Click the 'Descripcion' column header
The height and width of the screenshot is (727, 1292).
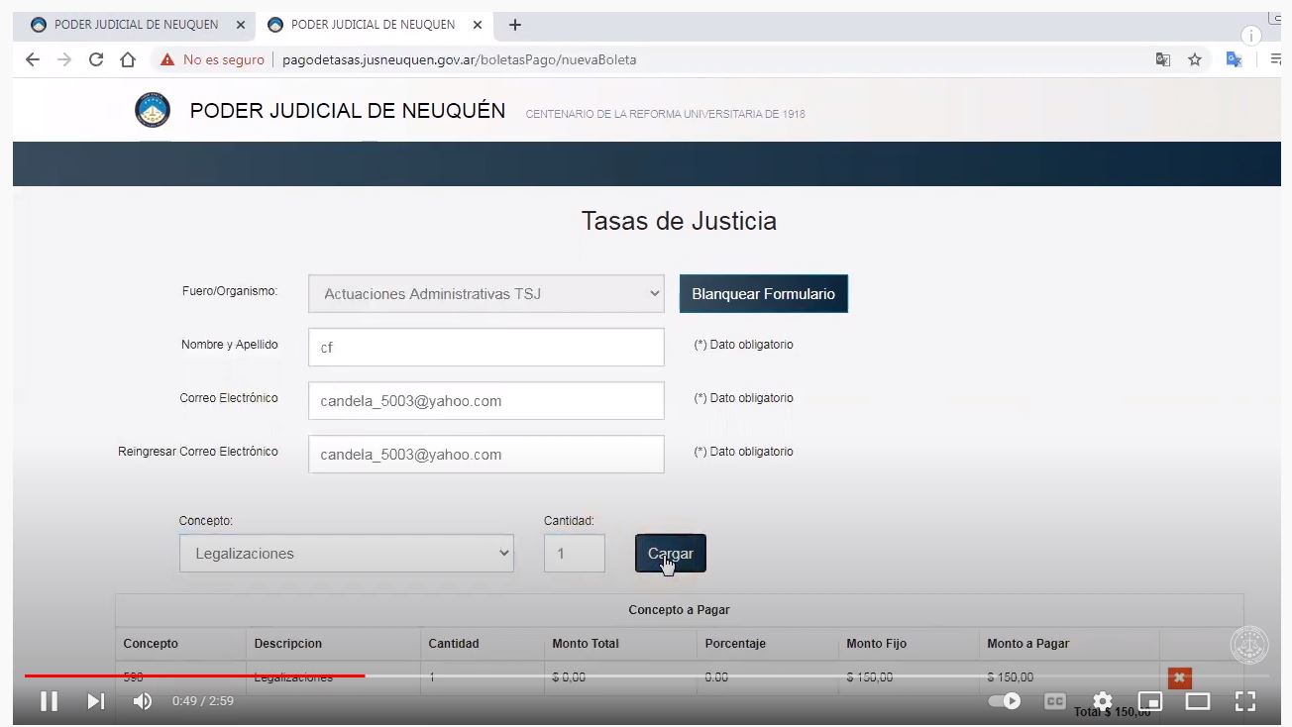tap(287, 644)
